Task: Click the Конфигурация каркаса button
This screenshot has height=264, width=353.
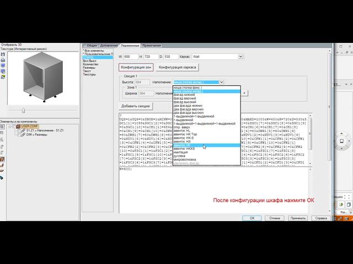Action: coord(177,67)
